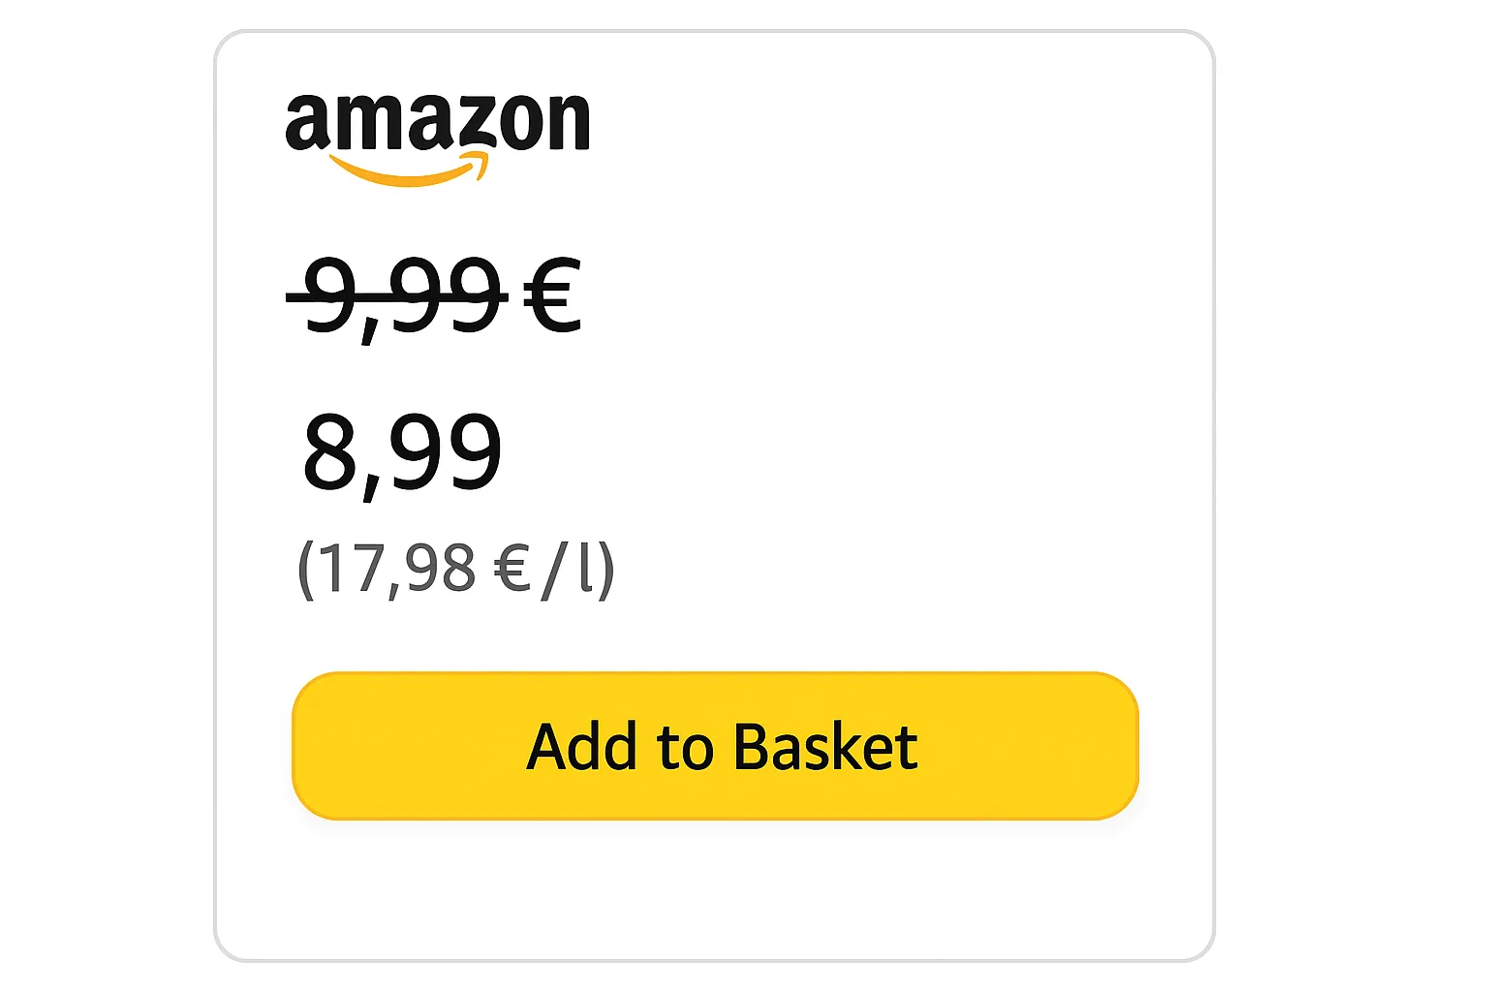Select the crossed-out 9,99 price
Viewport: 1488px width, 992px height.
399,296
